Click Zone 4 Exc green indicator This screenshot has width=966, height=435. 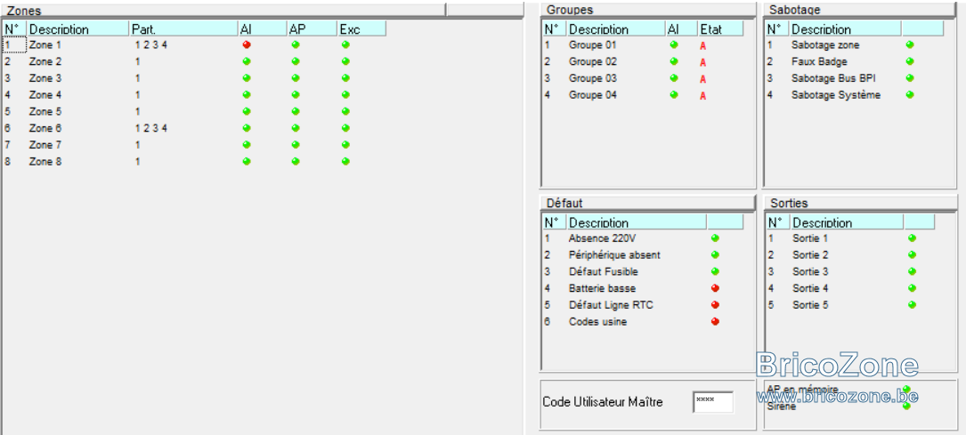pyautogui.click(x=345, y=95)
